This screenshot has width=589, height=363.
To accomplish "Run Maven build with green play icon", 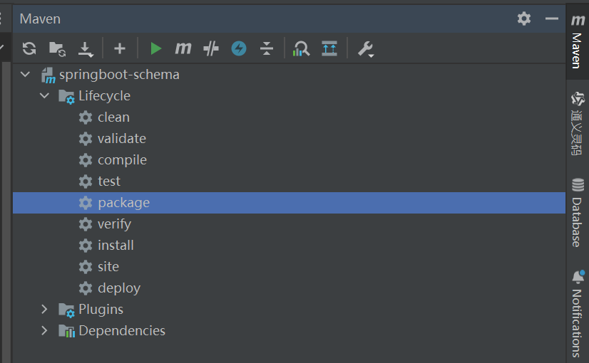I will click(155, 48).
